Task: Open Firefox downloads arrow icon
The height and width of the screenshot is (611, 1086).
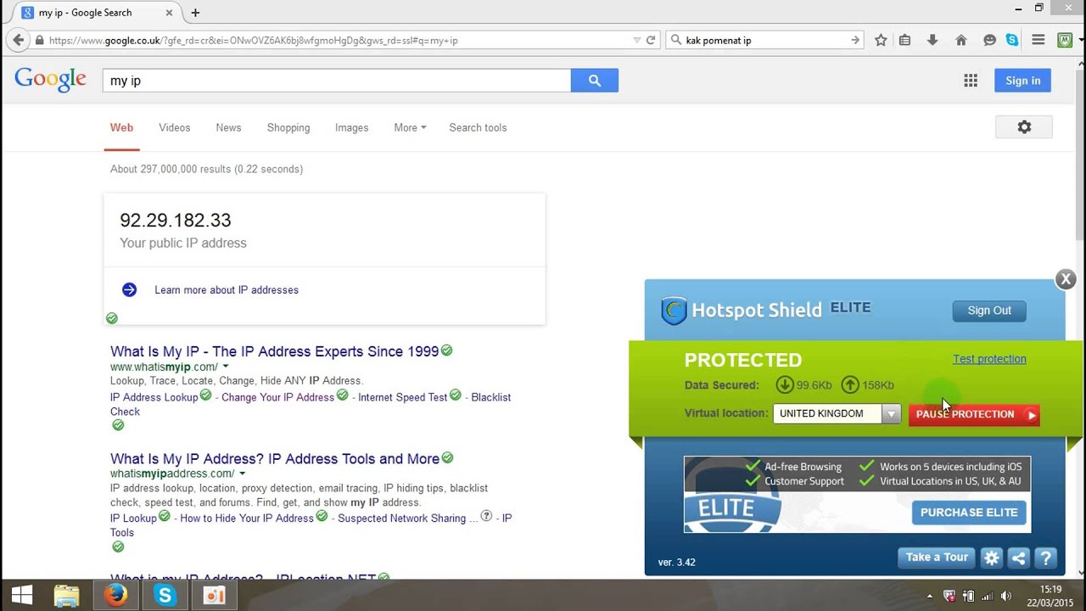Action: pyautogui.click(x=932, y=40)
